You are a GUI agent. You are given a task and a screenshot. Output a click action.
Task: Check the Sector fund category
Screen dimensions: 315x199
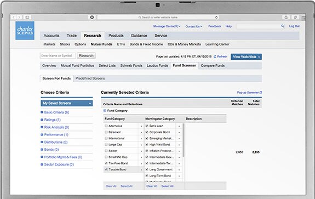click(x=106, y=151)
